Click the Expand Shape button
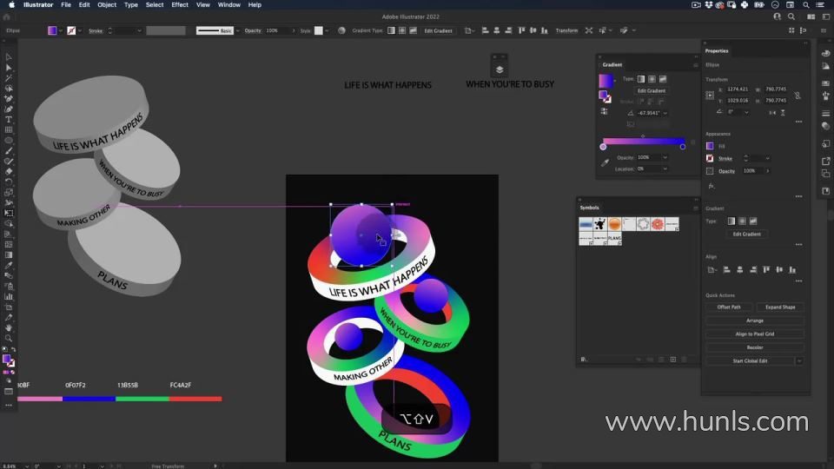Screen dimensions: 834x469 (x=779, y=307)
